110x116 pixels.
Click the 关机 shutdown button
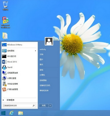44,106
